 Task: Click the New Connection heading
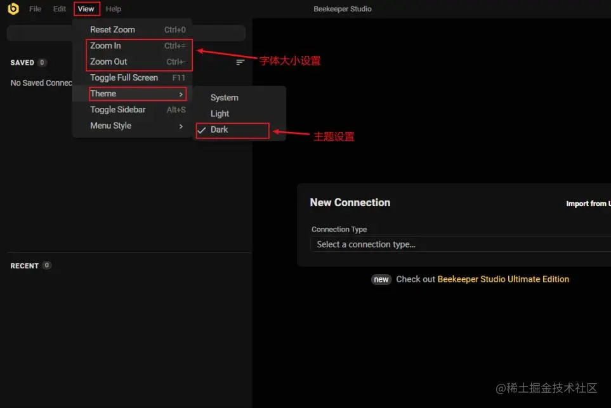click(x=350, y=202)
